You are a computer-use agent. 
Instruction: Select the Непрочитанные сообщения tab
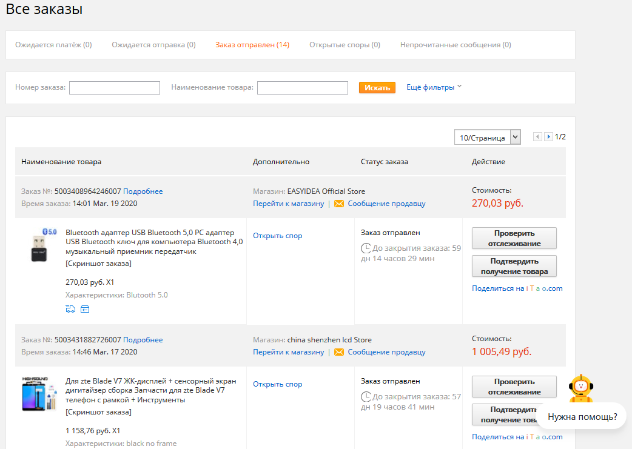pos(455,44)
